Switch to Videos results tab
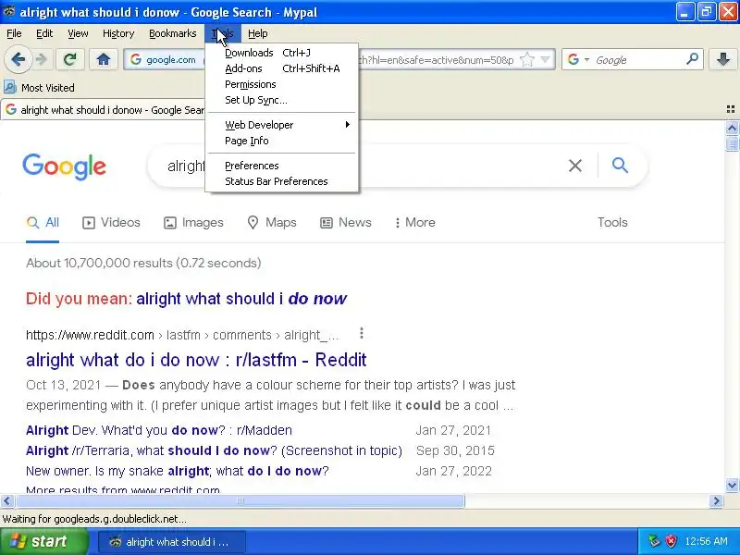The image size is (740, 555). click(111, 222)
